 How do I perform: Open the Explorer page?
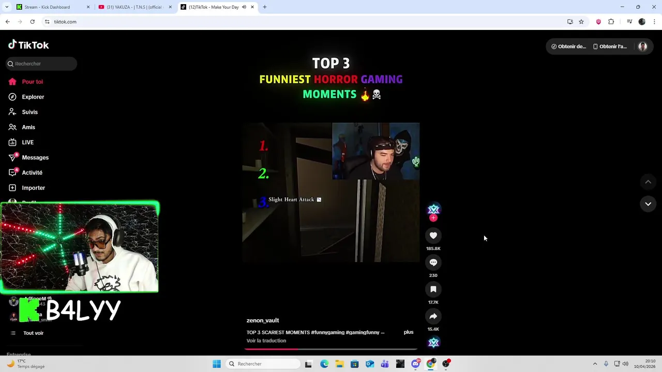(x=32, y=97)
